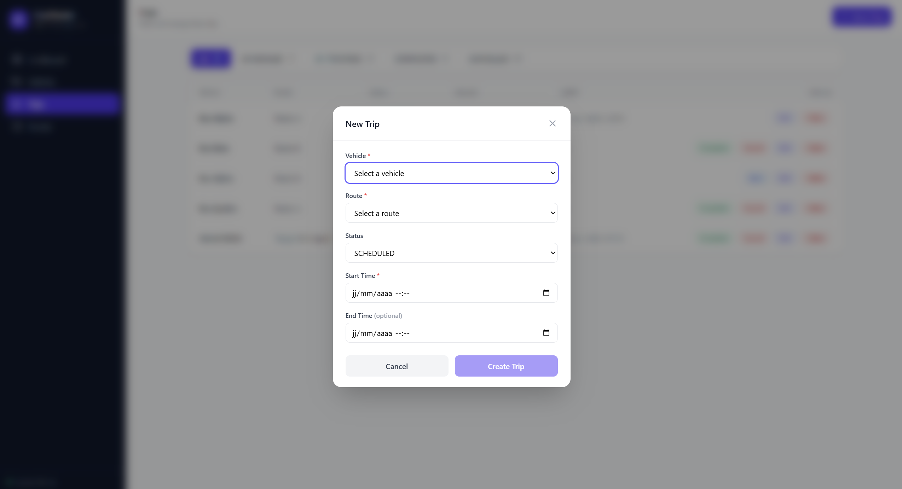
Task: Click the filter tab next to the active one
Action: (x=268, y=59)
